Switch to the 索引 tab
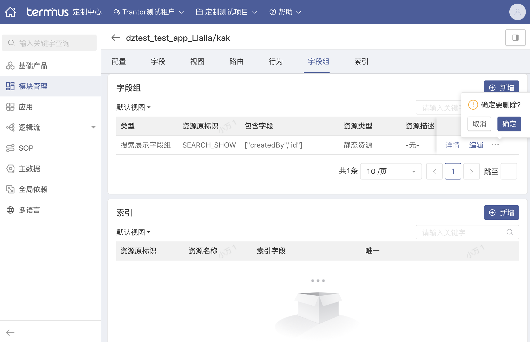The image size is (530, 342). coord(362,61)
